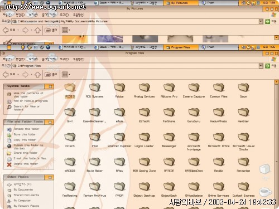Select the Outlook Express folder icon
The image size is (279, 209).
pos(243,187)
